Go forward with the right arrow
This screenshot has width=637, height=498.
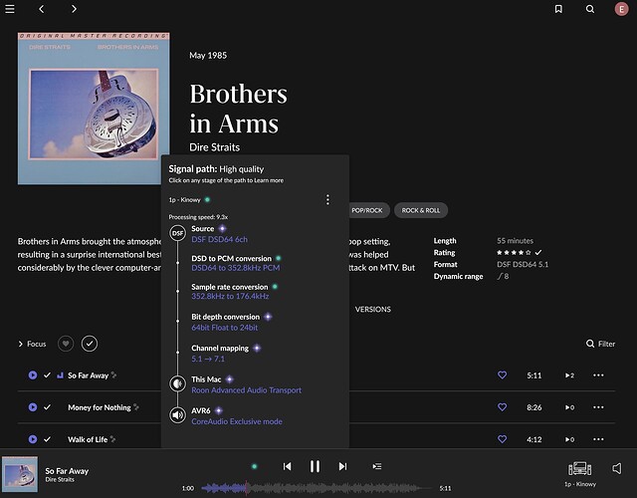(74, 9)
